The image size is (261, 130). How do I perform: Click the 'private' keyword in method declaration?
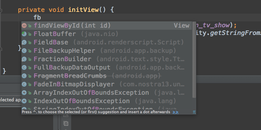31,10
